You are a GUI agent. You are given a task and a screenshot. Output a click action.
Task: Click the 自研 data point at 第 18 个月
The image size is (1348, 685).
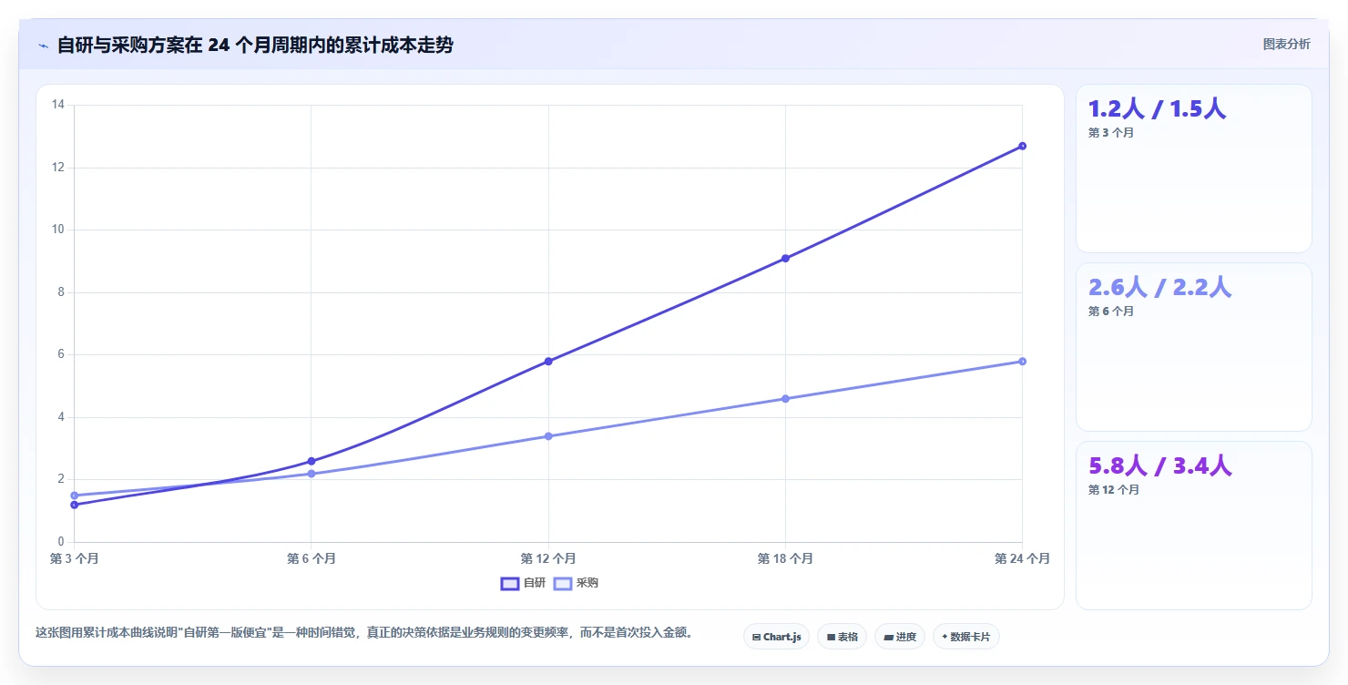(785, 259)
